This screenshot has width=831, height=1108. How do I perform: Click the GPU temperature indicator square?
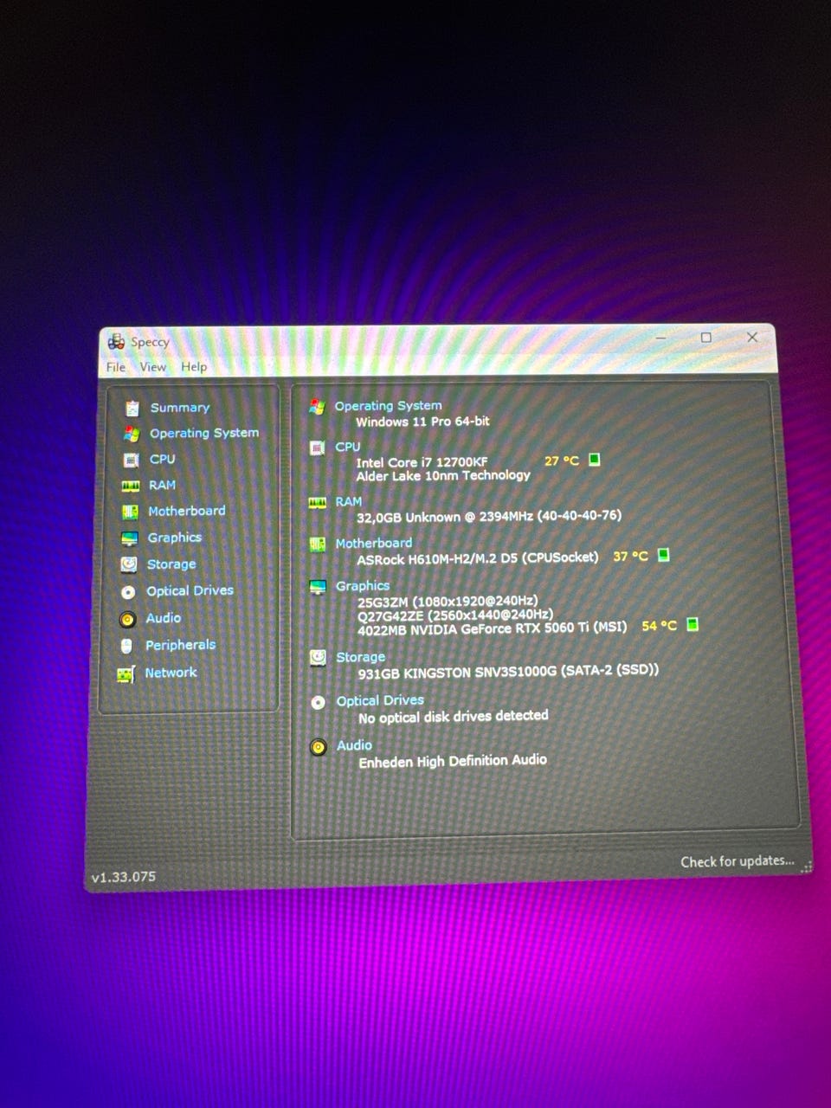click(x=692, y=624)
